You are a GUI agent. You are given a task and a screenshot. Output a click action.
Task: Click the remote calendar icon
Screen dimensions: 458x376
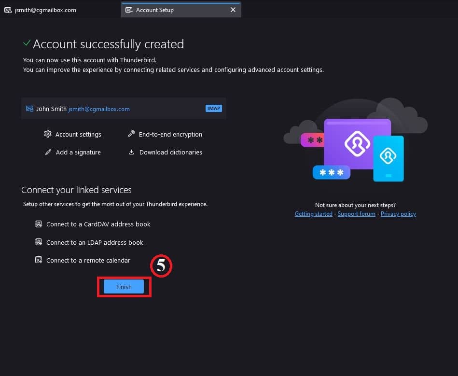pos(39,260)
